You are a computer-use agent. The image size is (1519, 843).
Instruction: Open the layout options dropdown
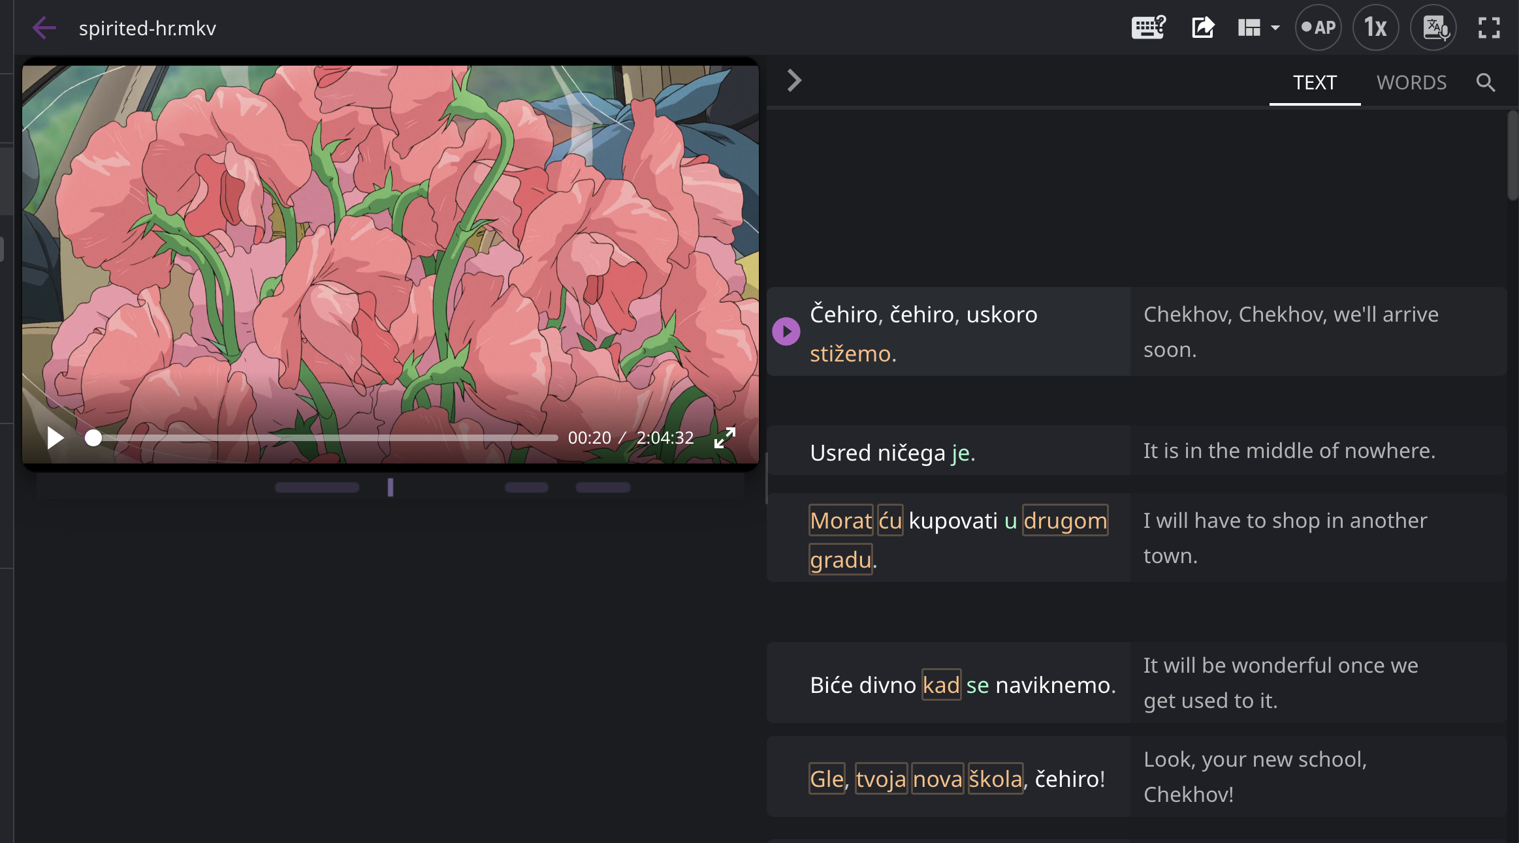click(1258, 27)
